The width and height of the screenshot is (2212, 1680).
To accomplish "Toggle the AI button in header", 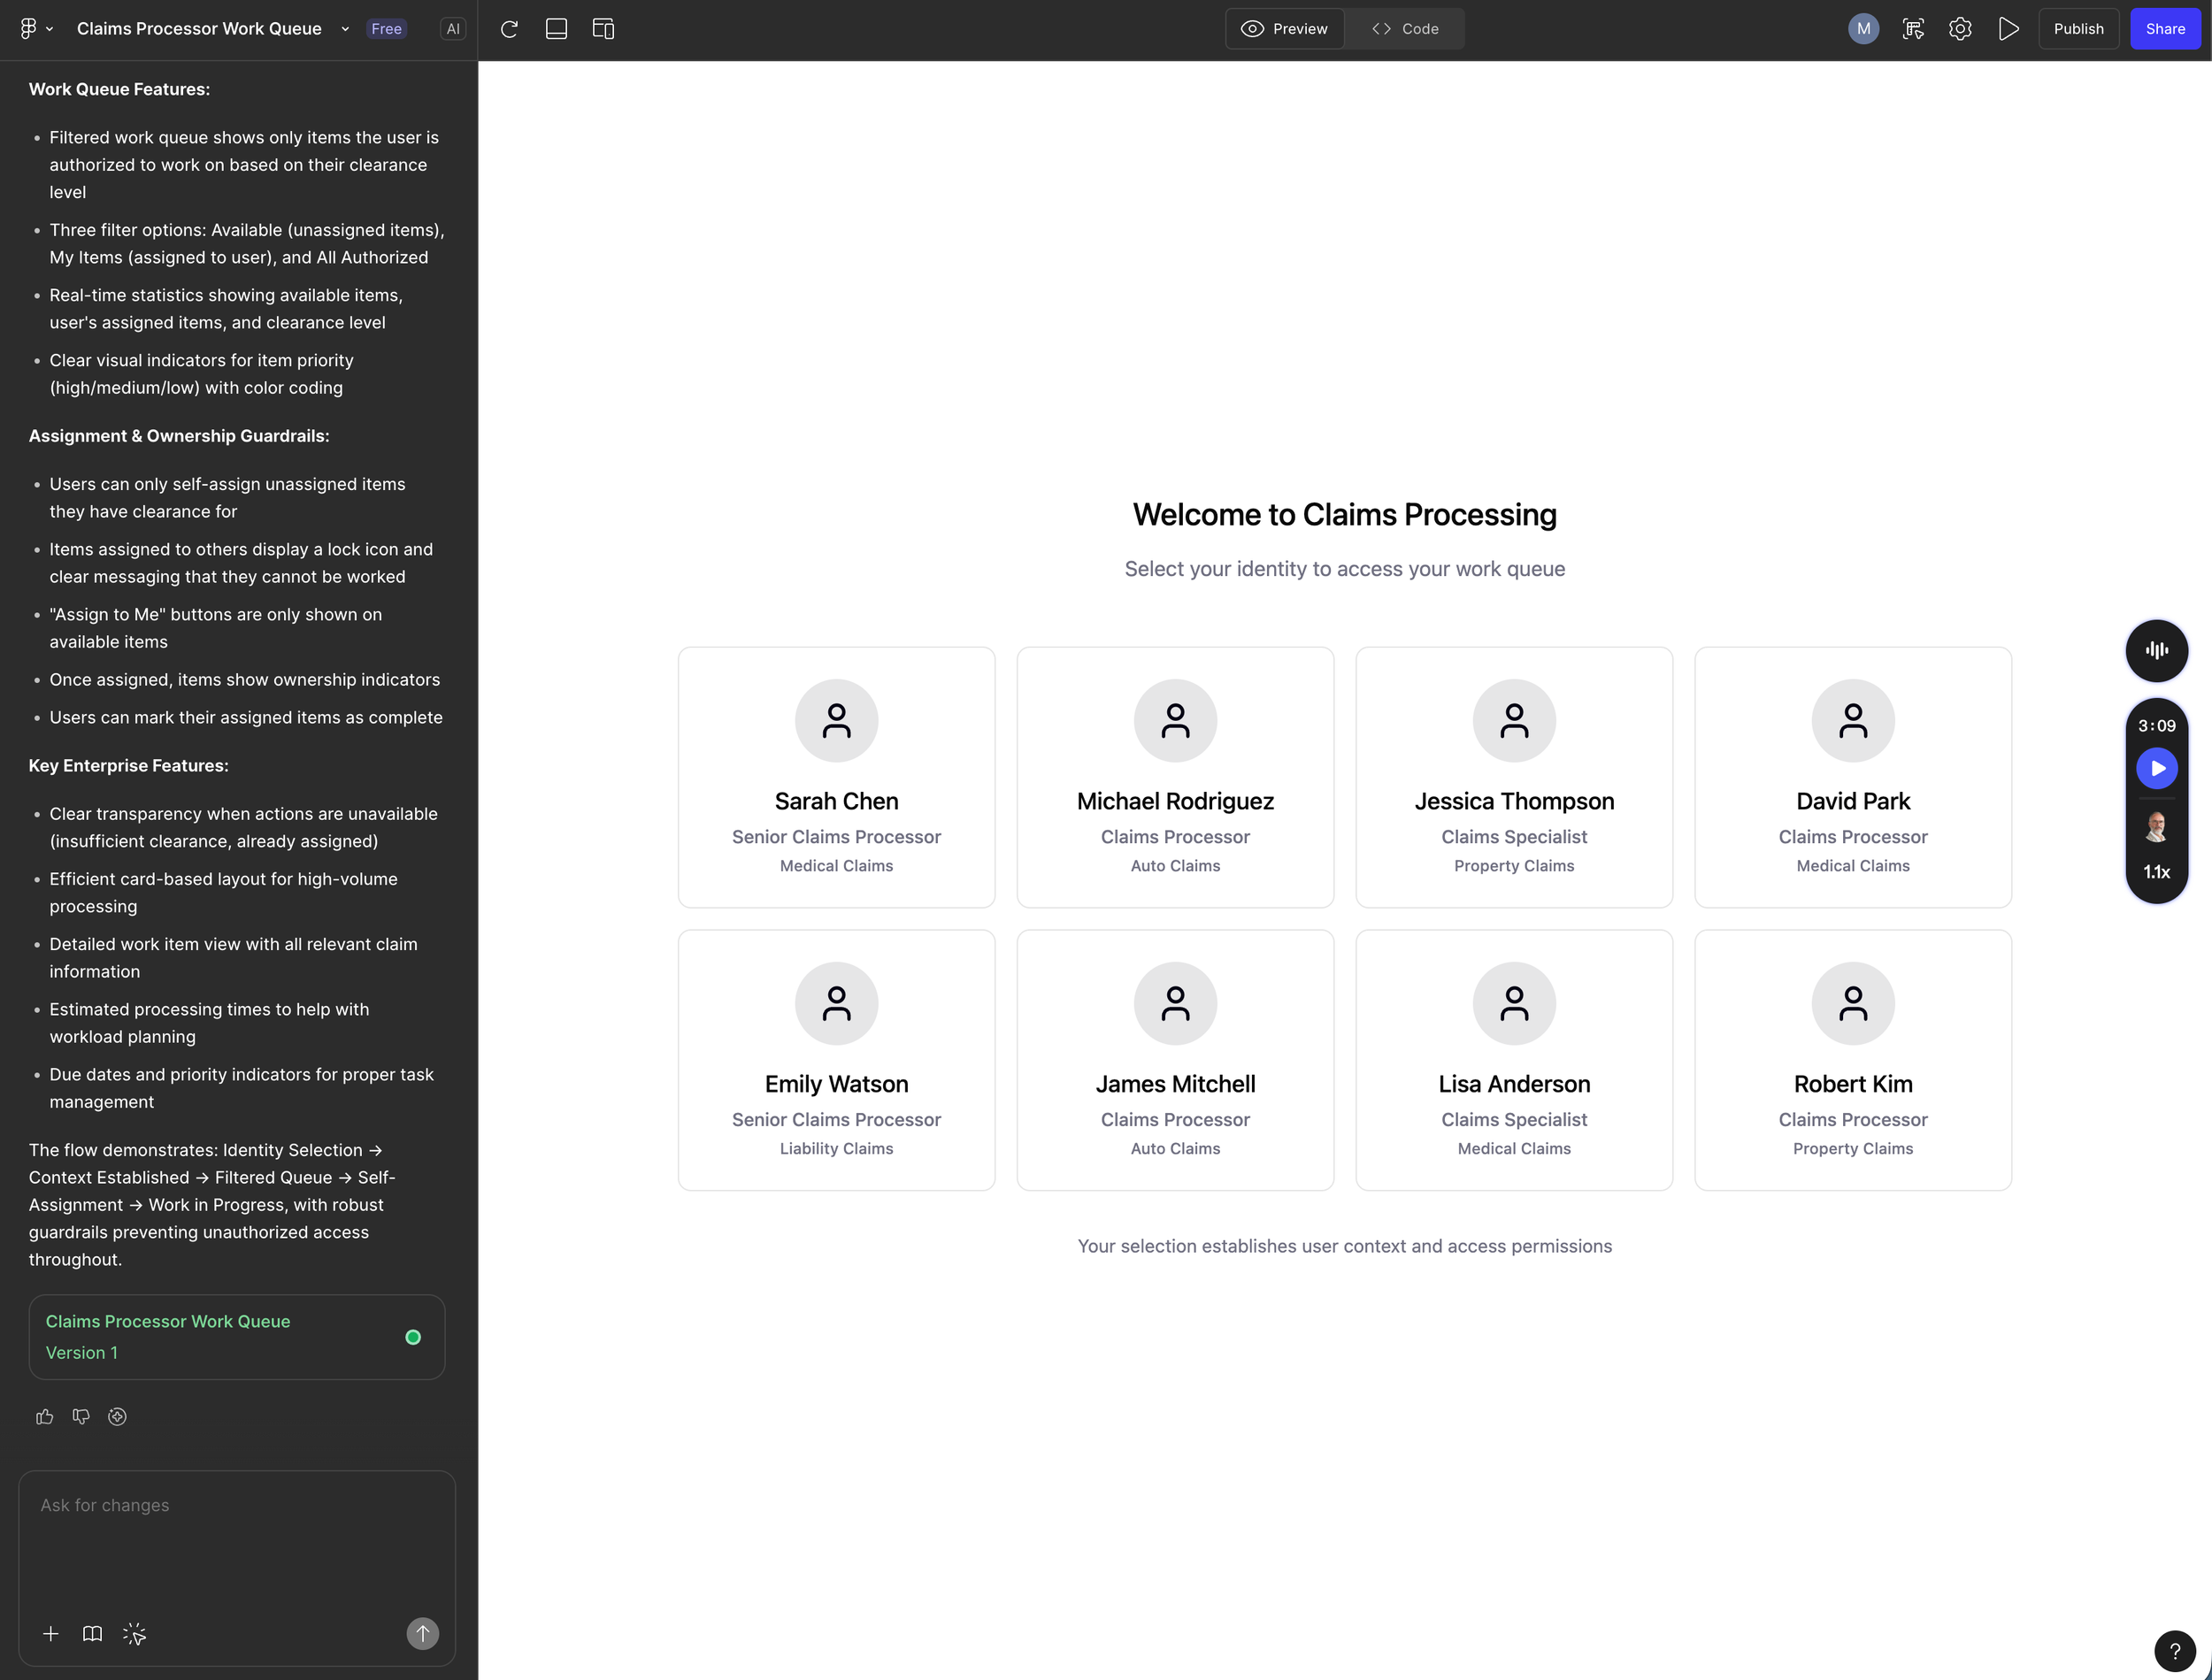I will (x=453, y=29).
